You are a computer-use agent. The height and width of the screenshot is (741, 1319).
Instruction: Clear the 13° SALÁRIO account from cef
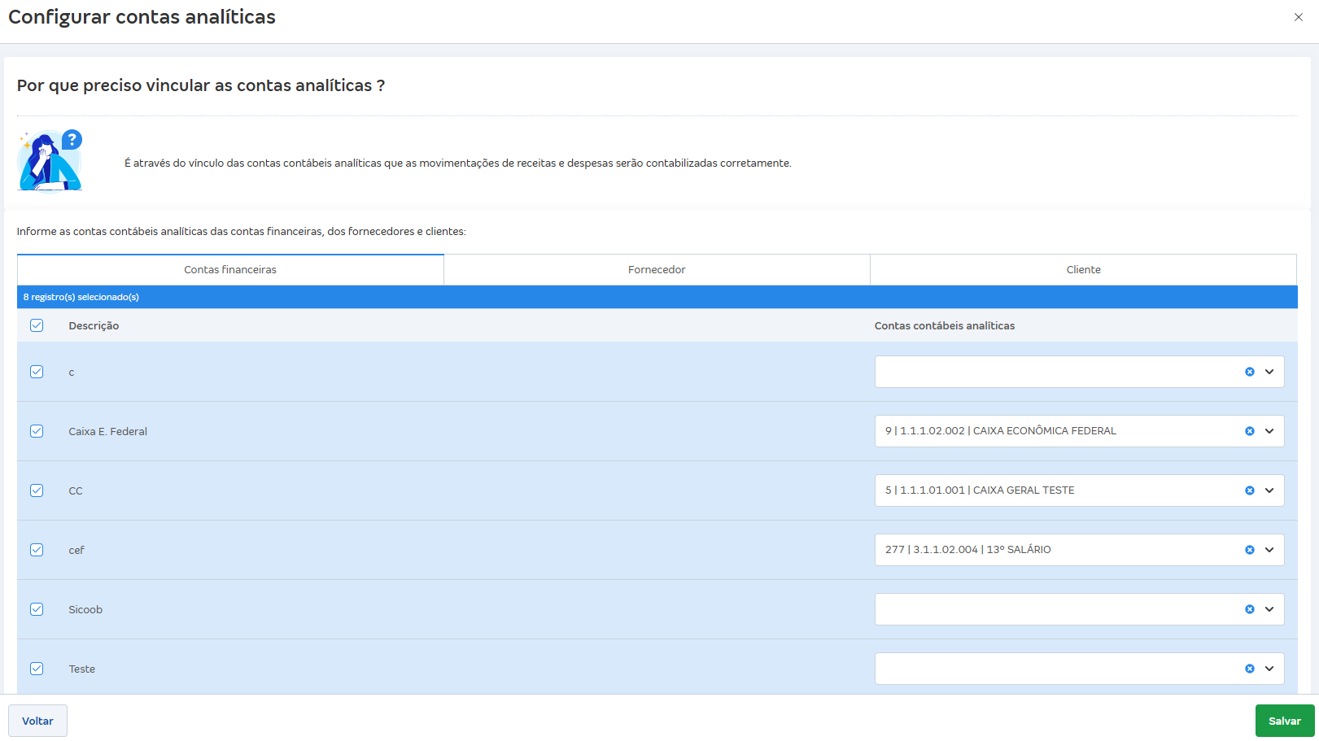[x=1250, y=549]
